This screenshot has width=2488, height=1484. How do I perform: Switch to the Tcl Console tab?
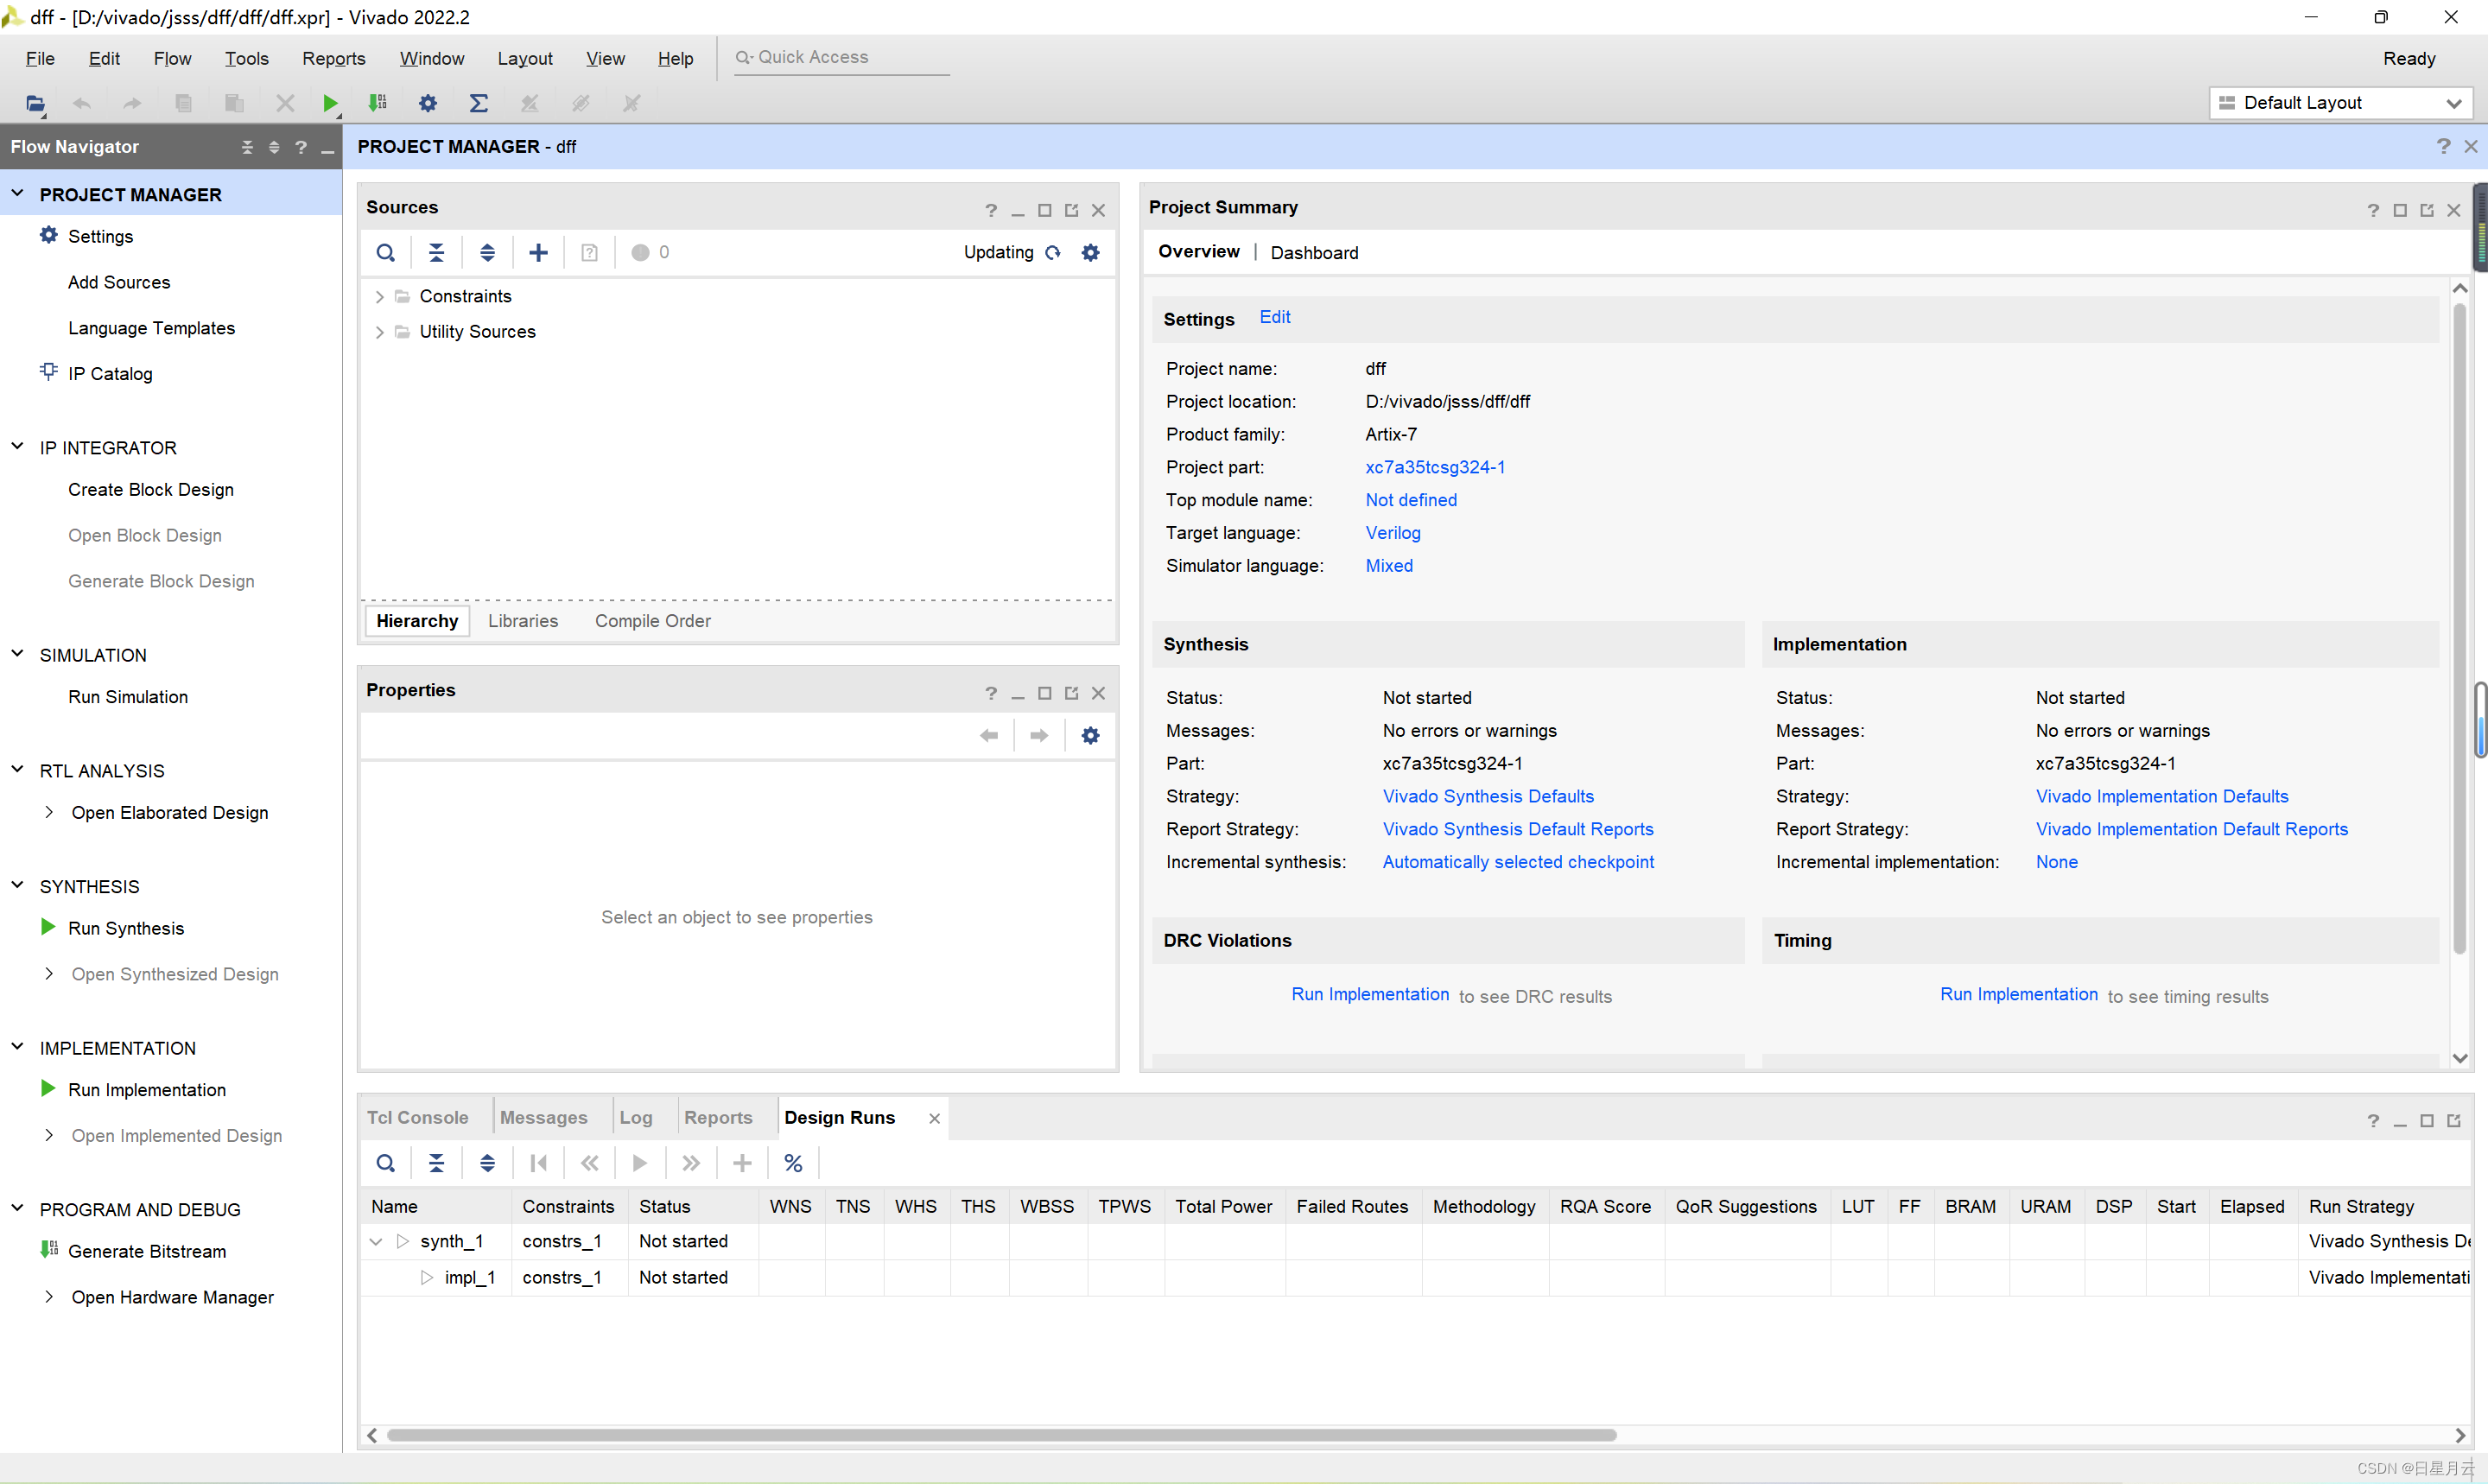coord(417,1117)
